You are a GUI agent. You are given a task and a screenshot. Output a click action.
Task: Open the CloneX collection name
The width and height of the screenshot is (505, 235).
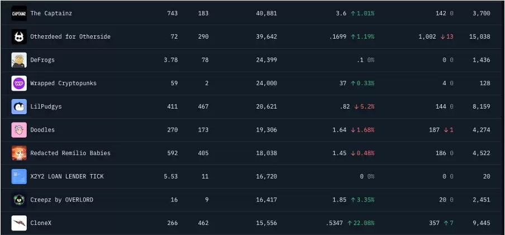tap(41, 223)
